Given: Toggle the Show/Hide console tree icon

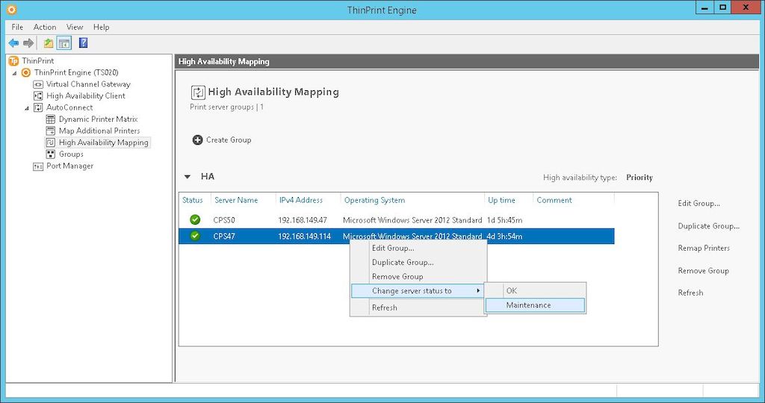Looking at the screenshot, I should (64, 43).
